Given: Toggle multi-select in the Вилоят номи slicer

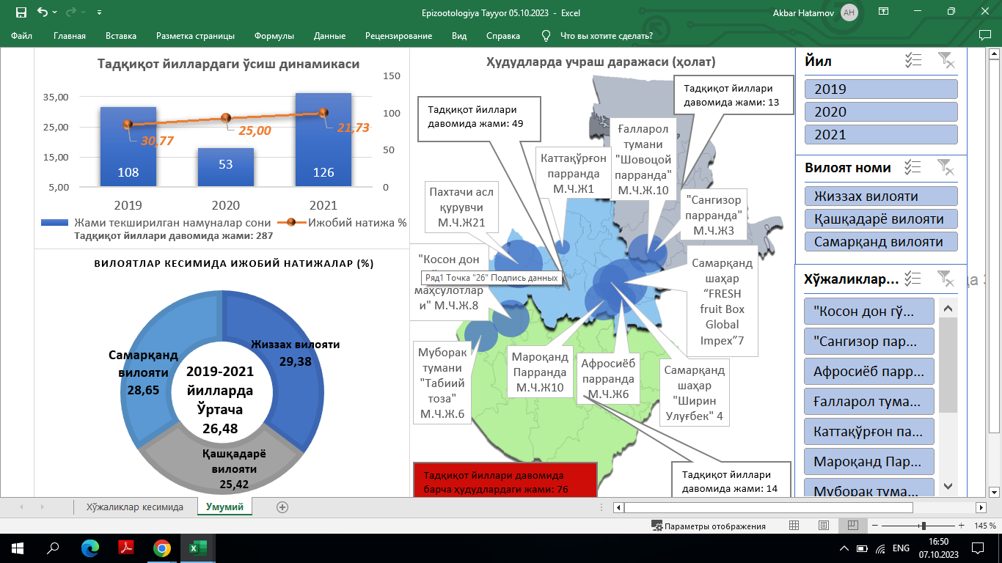Looking at the screenshot, I should point(913,167).
